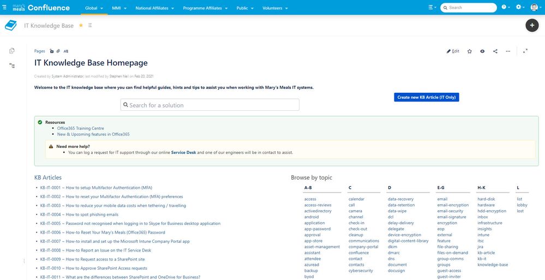Click the full-screen expand arrows icon
Screen dimensions: 545x280
click(525, 51)
